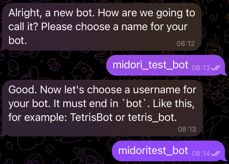Click the 08:12 timestamp
This screenshot has width=229, height=164.
(x=185, y=43)
